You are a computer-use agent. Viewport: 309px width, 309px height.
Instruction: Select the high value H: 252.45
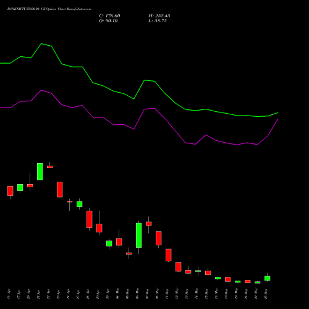coord(159,16)
